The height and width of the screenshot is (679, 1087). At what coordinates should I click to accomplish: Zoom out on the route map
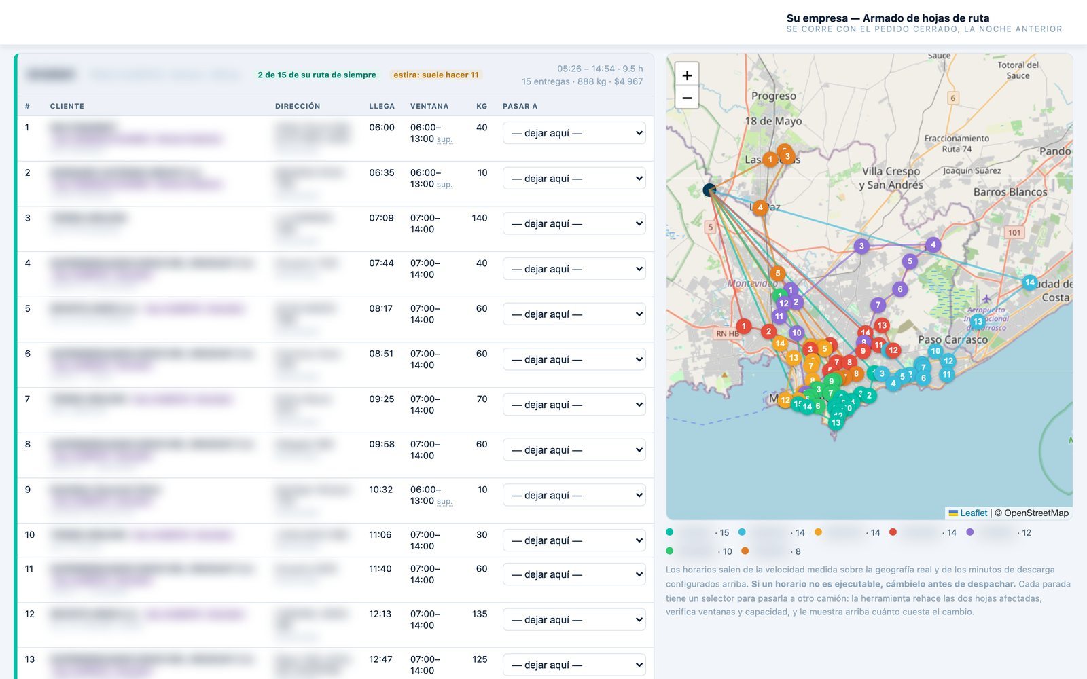coord(687,98)
